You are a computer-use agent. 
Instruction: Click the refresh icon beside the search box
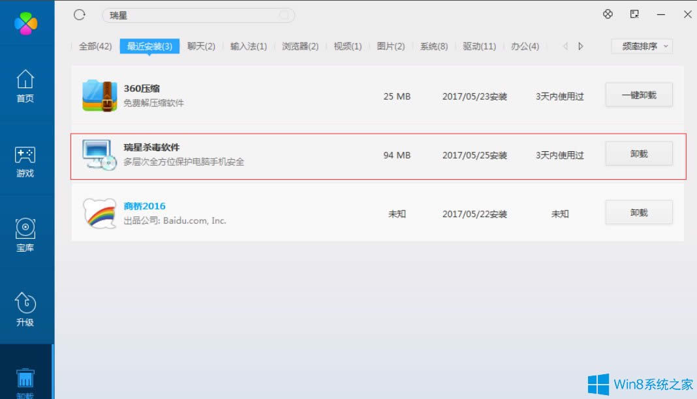(79, 14)
